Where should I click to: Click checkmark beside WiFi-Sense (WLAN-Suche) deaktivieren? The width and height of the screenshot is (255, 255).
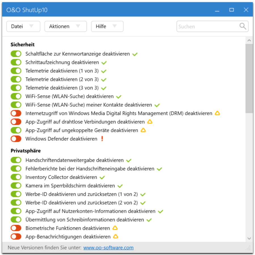pos(118,97)
